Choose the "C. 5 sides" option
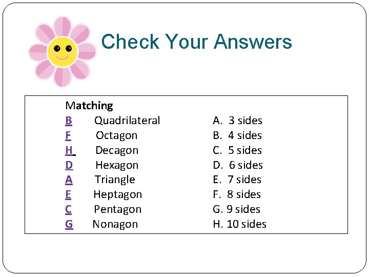 tap(237, 150)
